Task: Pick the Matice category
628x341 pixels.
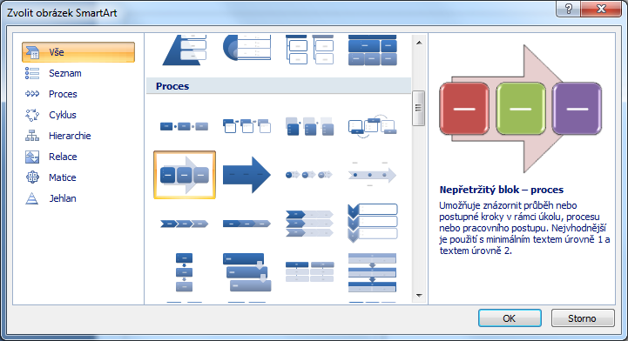Action: pos(63,177)
